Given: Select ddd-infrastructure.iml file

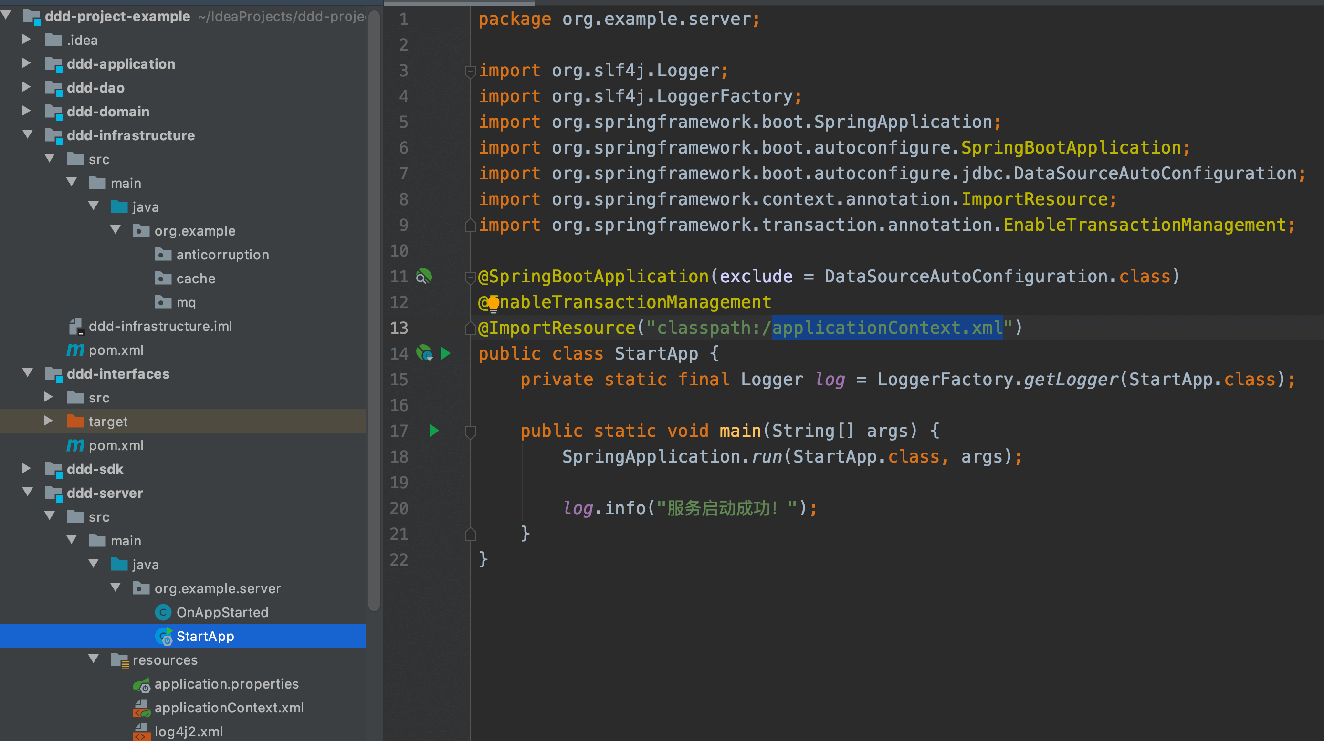Looking at the screenshot, I should pyautogui.click(x=183, y=326).
